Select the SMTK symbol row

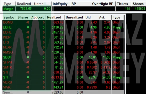[63, 67]
